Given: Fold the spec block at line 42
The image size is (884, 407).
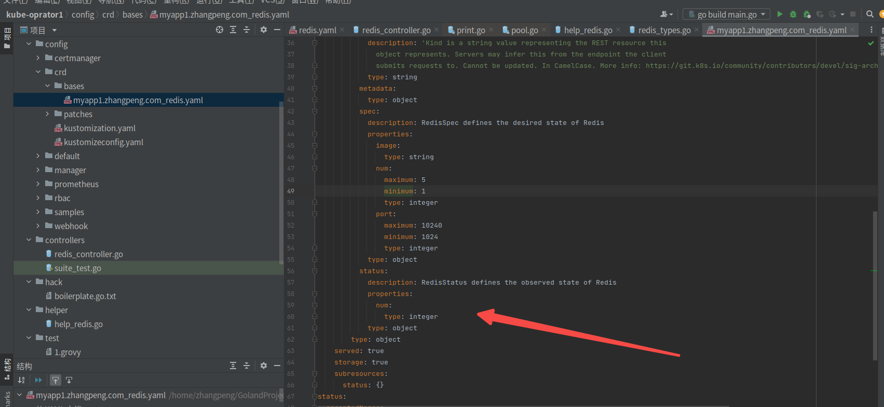Looking at the screenshot, I should coord(315,111).
